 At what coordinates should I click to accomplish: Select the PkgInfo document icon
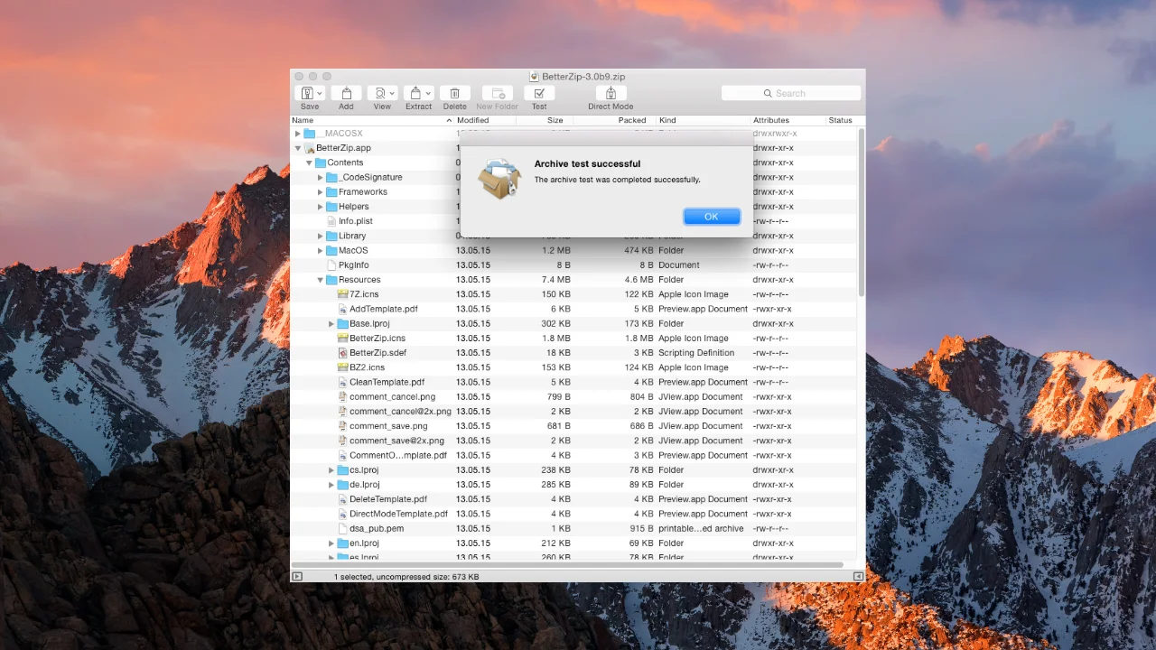point(331,265)
